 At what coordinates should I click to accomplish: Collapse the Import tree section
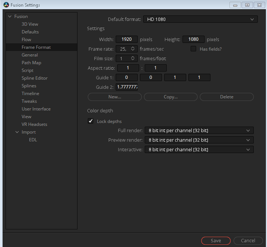click(x=17, y=132)
